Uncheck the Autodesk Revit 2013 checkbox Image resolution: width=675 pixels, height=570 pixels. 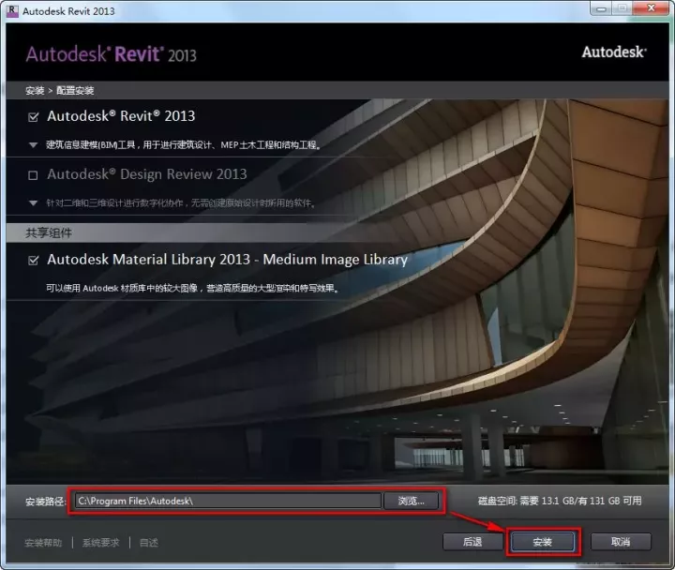[x=34, y=117]
